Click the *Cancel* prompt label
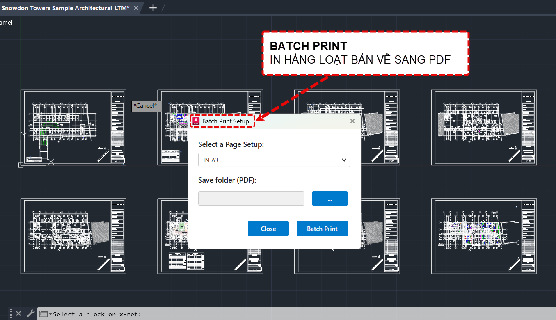The height and width of the screenshot is (320, 556). click(146, 106)
